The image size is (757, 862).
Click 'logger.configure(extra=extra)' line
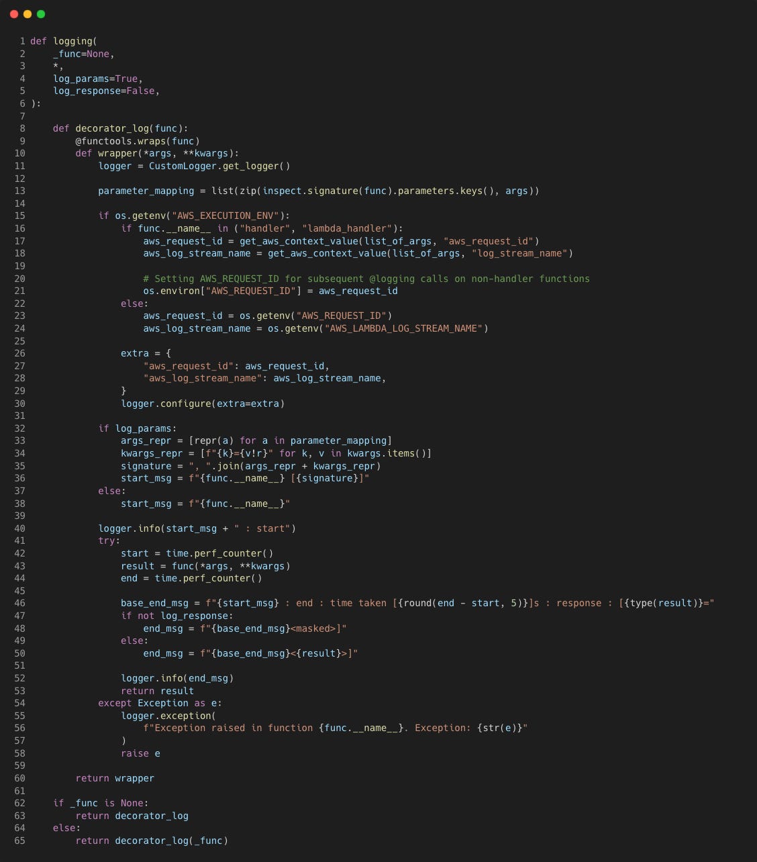pyautogui.click(x=203, y=403)
